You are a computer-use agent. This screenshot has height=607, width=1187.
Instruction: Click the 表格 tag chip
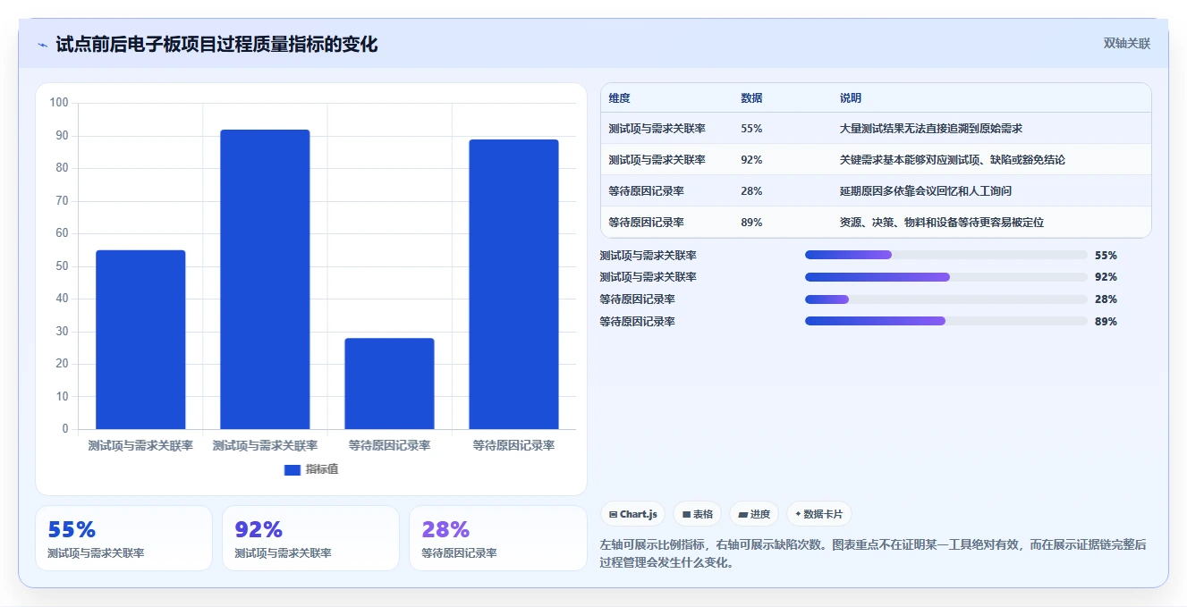point(698,514)
